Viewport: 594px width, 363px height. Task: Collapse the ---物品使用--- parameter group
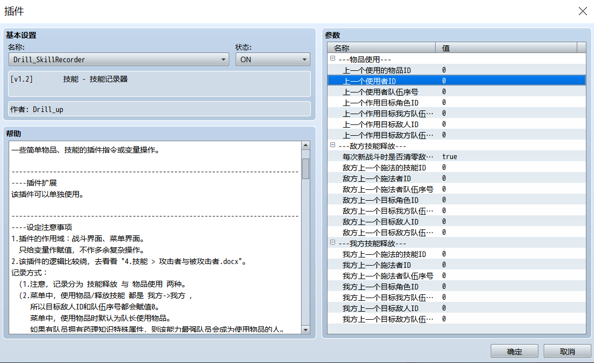[x=332, y=58]
